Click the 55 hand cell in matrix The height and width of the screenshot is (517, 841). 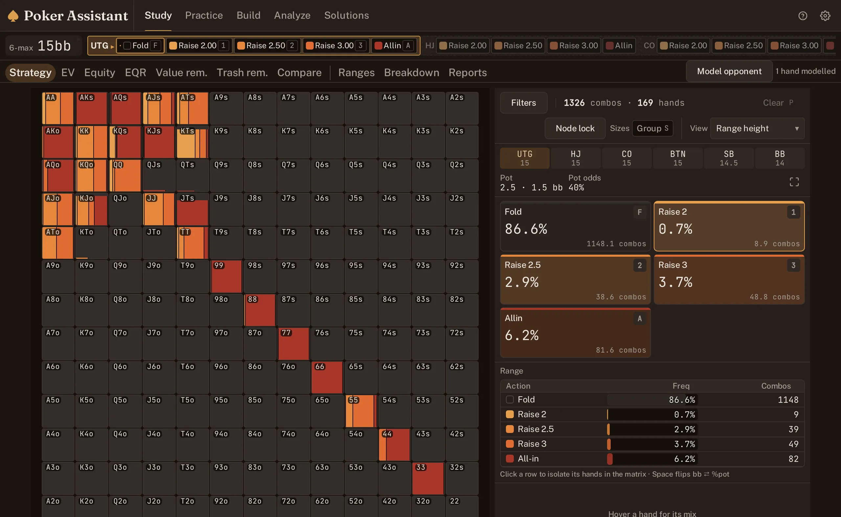tap(361, 411)
